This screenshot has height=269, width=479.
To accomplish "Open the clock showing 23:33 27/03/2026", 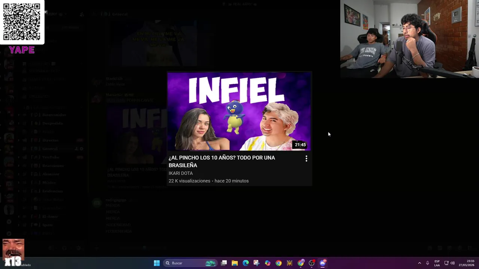I will pyautogui.click(x=466, y=263).
